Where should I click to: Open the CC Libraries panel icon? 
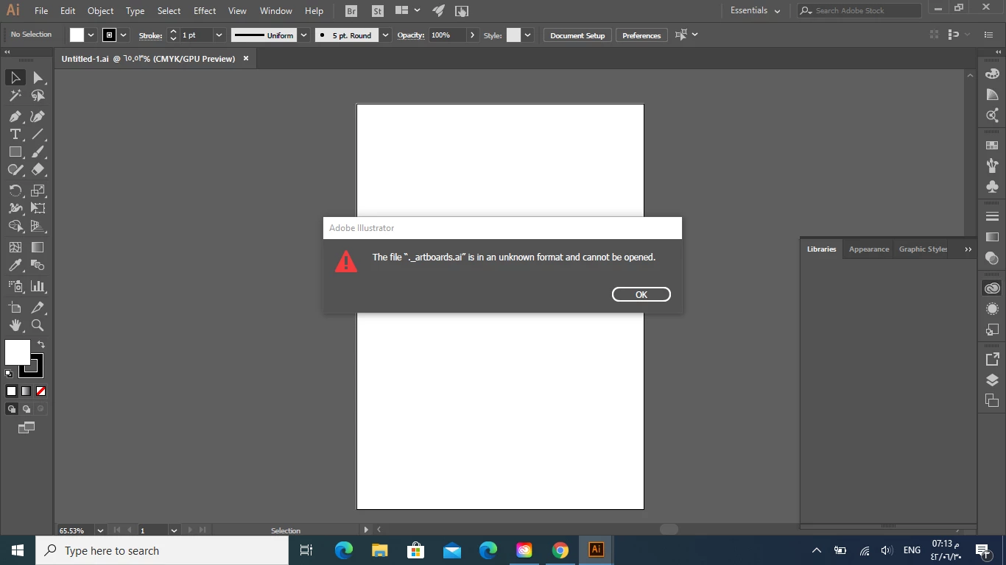[x=992, y=288]
